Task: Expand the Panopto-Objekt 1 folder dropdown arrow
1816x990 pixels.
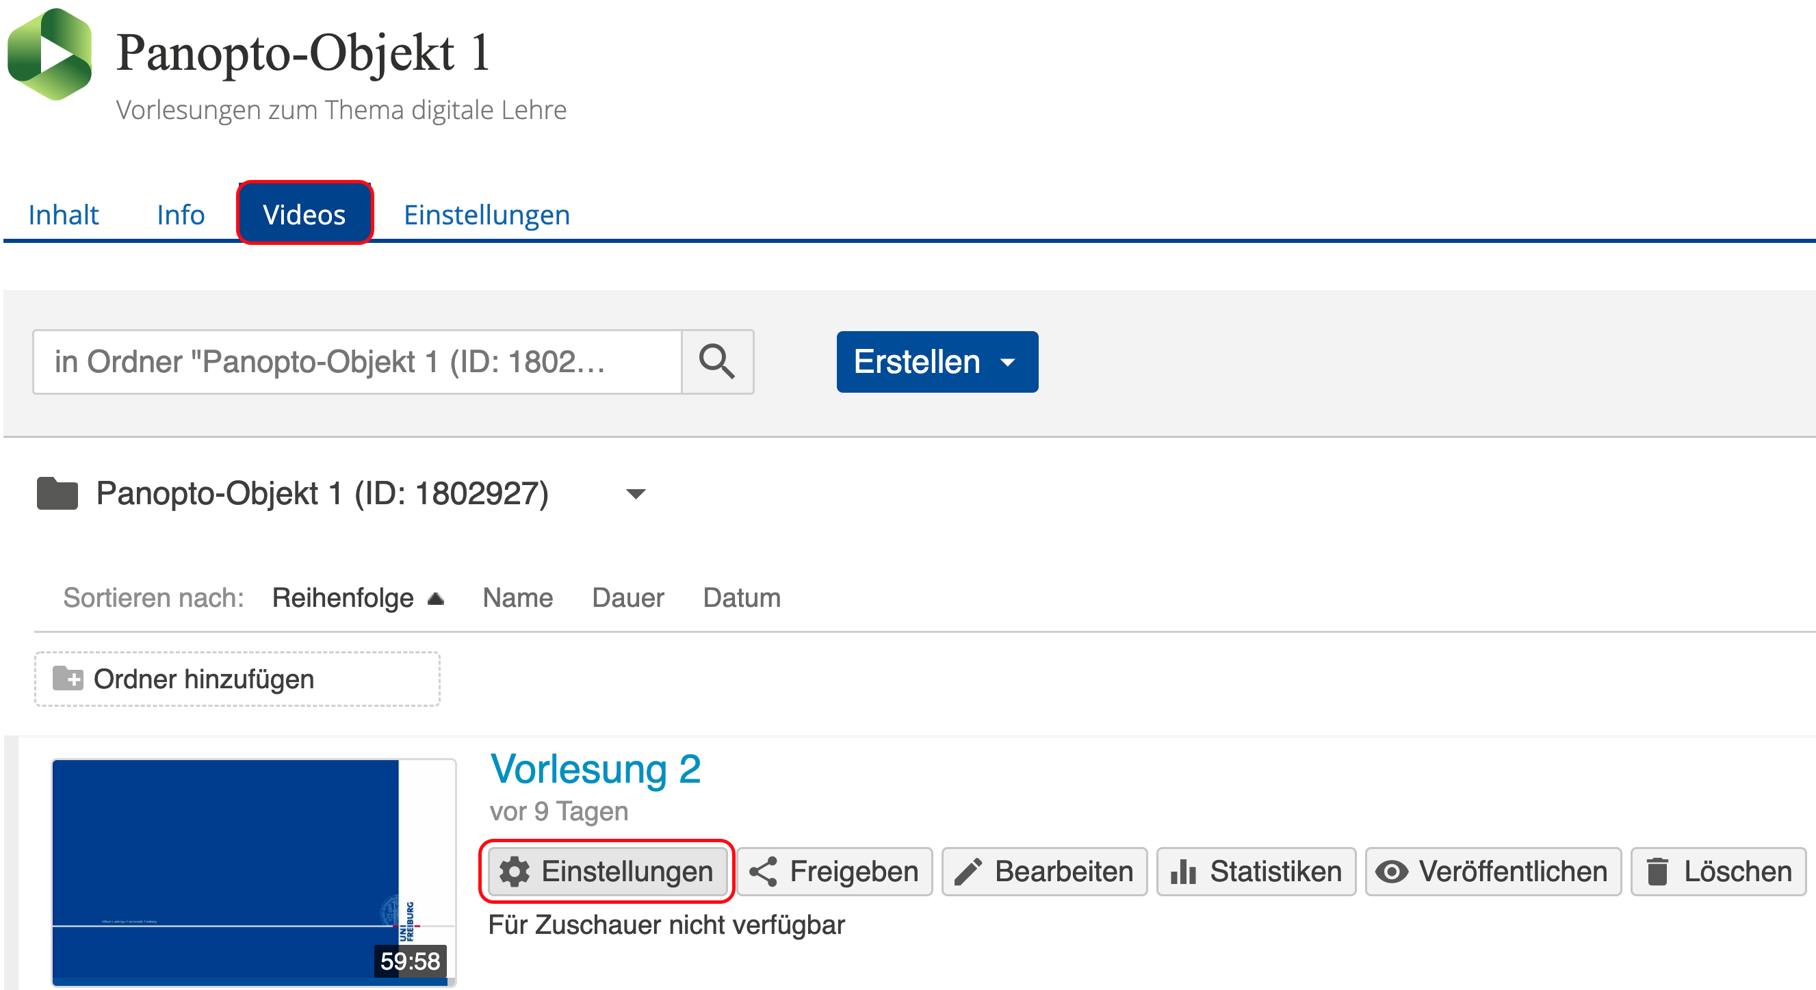Action: click(x=636, y=493)
